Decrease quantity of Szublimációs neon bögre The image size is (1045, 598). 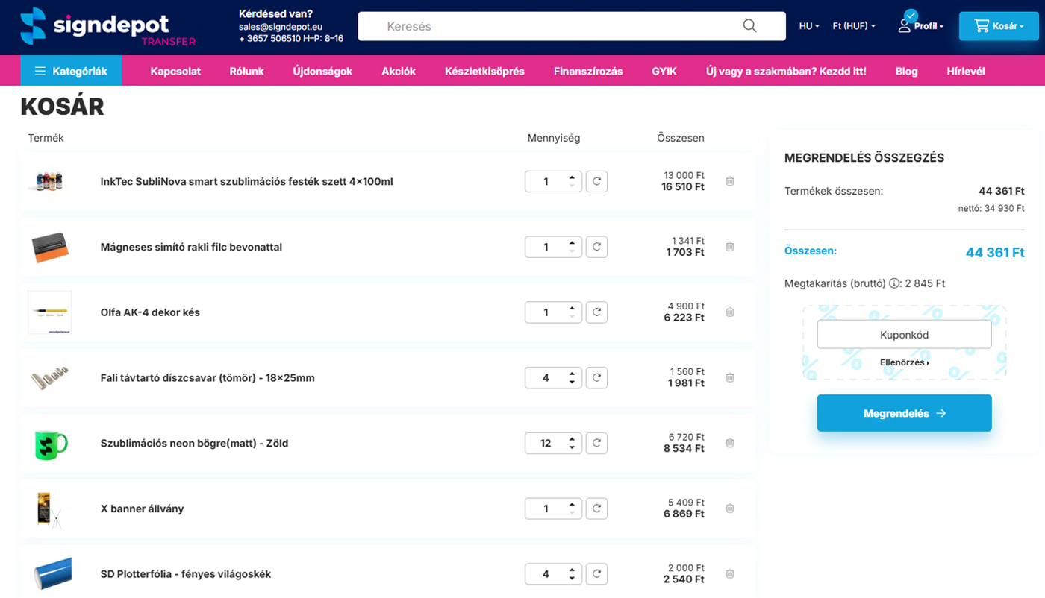pyautogui.click(x=572, y=447)
